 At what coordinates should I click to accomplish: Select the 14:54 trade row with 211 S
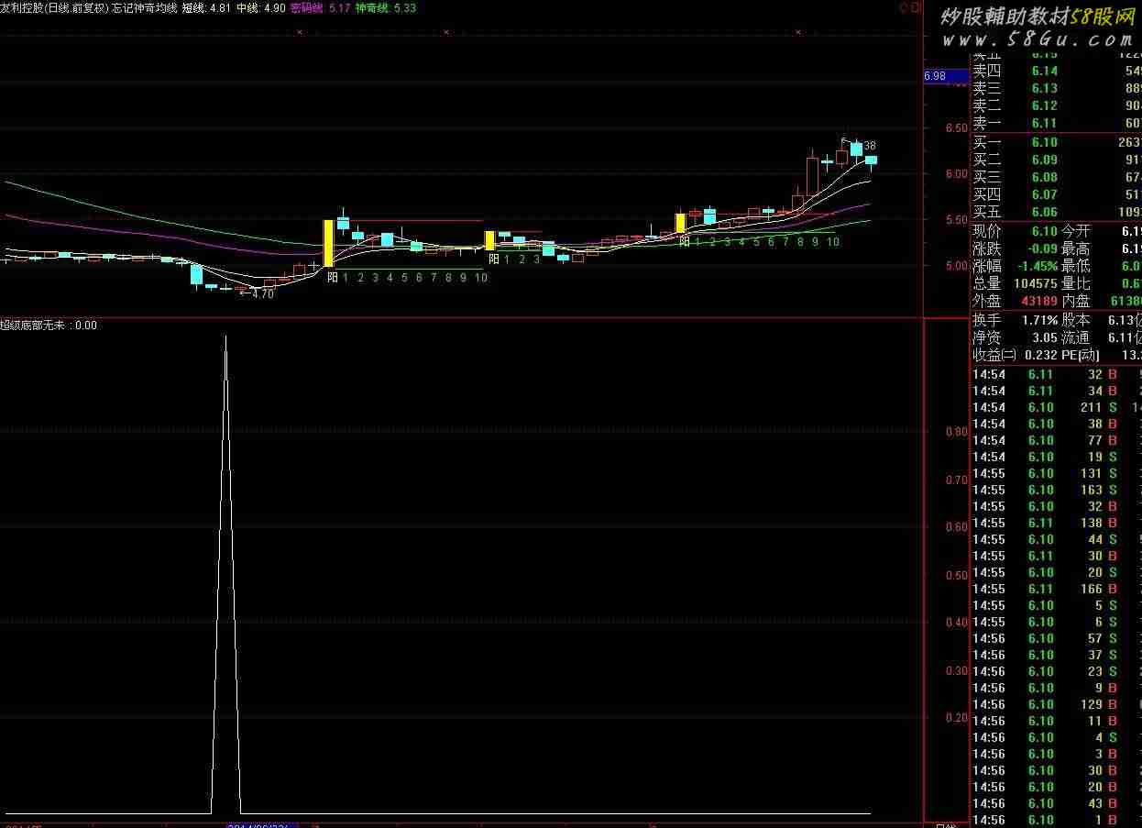[1057, 407]
